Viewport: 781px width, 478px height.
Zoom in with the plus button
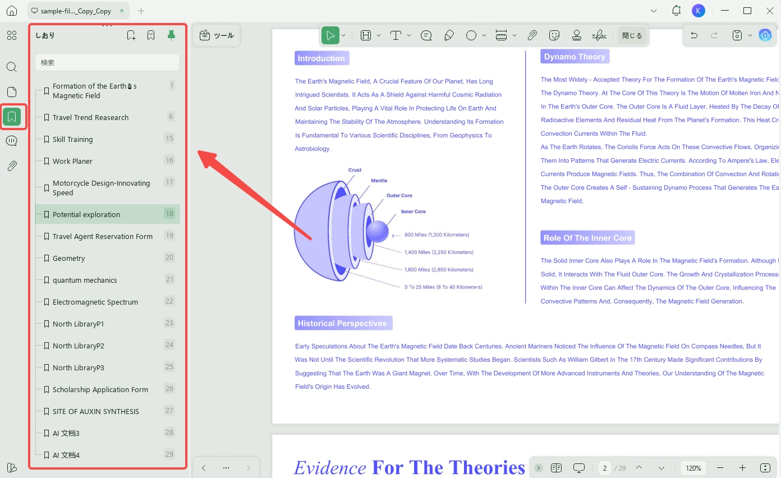pos(742,468)
